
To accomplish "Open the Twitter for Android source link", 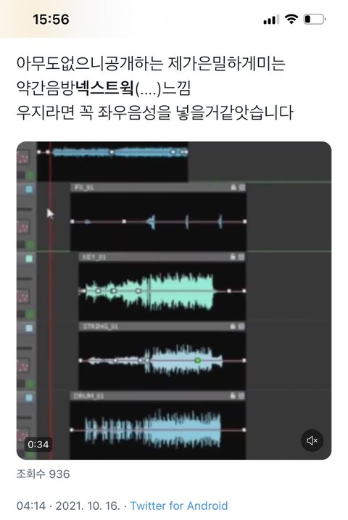I will (178, 505).
